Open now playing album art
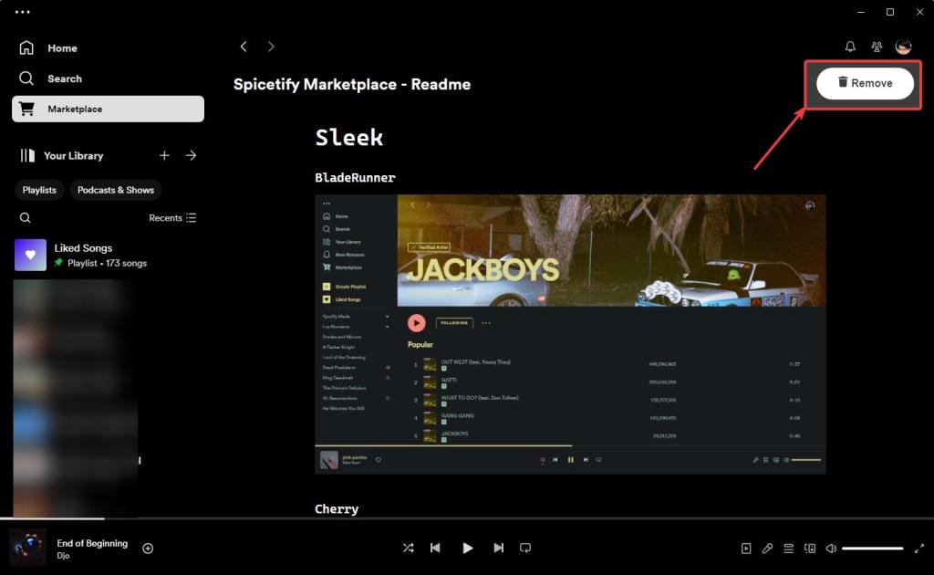The height and width of the screenshot is (575, 934). 28,548
